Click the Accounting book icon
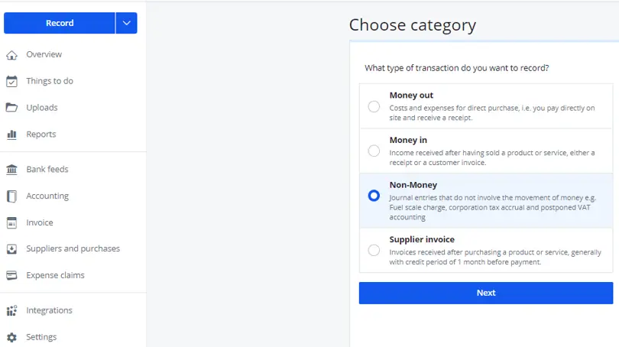Screen dimensions: 619x347 point(11,196)
